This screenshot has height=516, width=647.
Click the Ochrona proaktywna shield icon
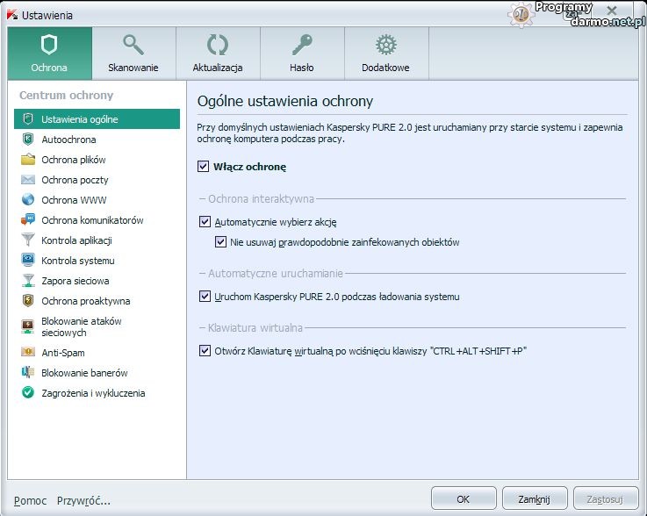tap(28, 300)
